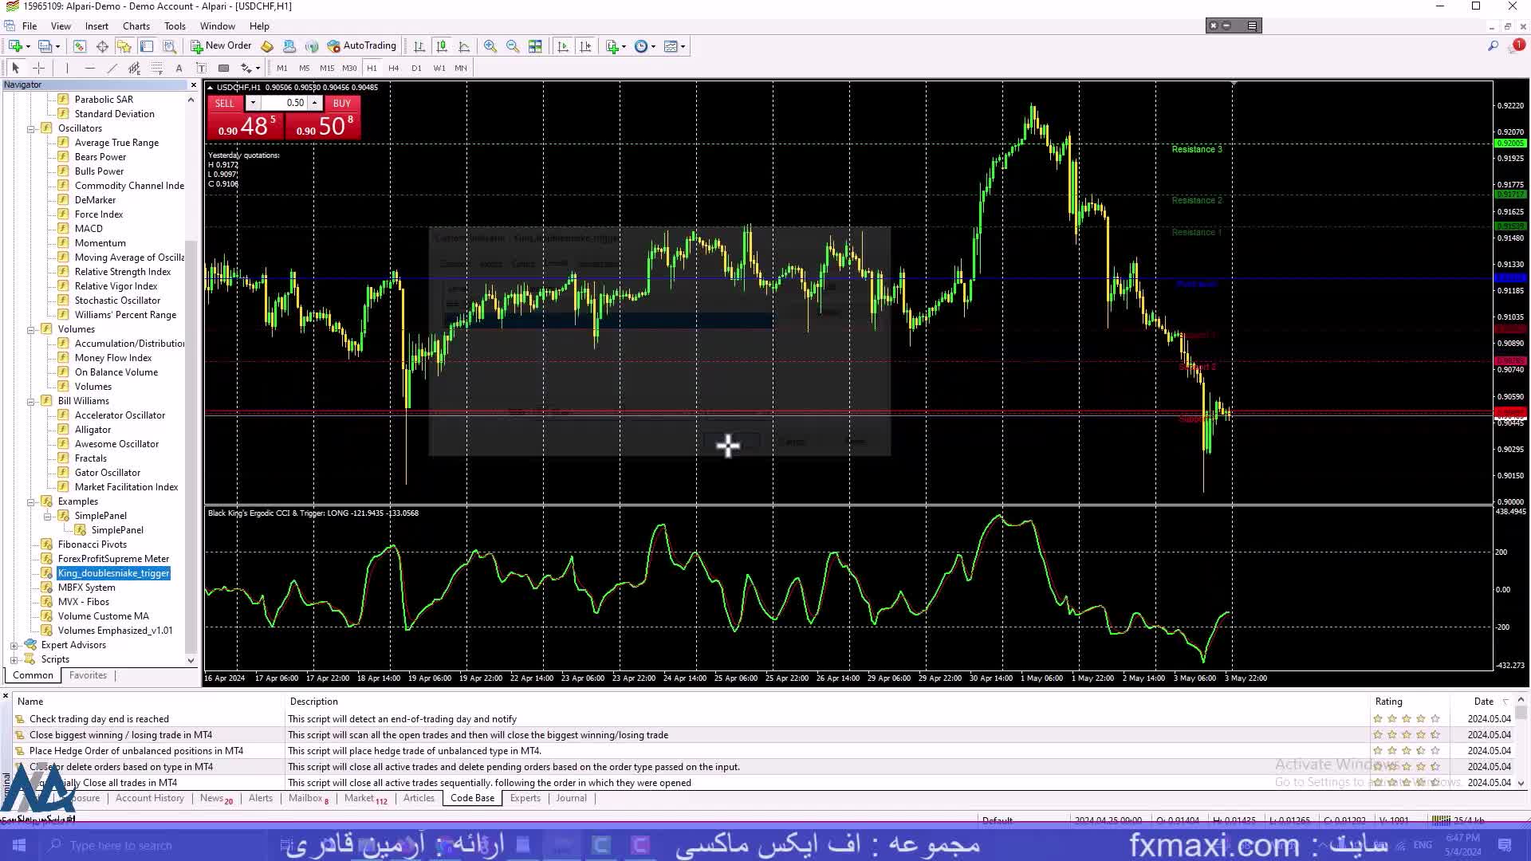Switch to the M15 timeframe
The height and width of the screenshot is (861, 1531).
[327, 68]
